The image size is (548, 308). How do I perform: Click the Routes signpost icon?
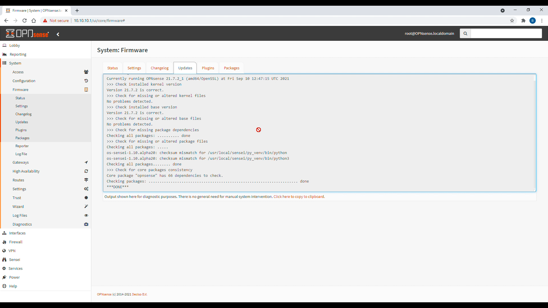click(86, 180)
